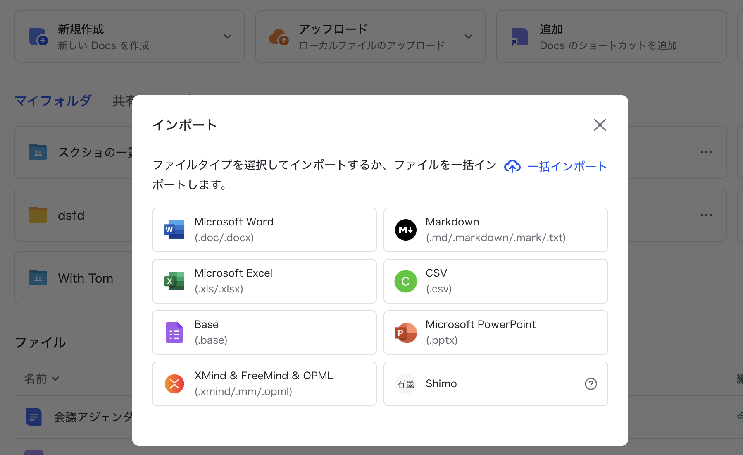Click the With Tom shared folder icon
This screenshot has width=743, height=455.
click(x=38, y=278)
